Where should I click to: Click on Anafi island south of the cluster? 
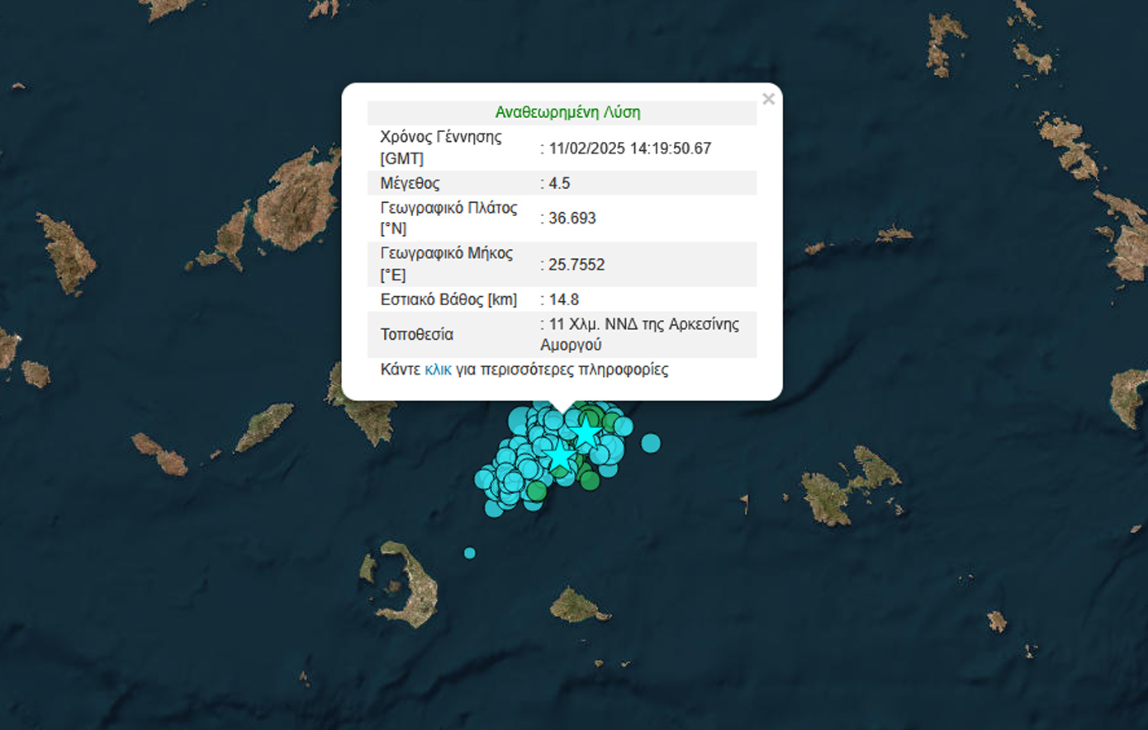(x=578, y=606)
